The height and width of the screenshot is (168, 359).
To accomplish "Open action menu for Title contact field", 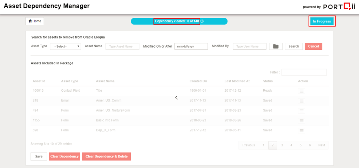I will pyautogui.click(x=301, y=91).
